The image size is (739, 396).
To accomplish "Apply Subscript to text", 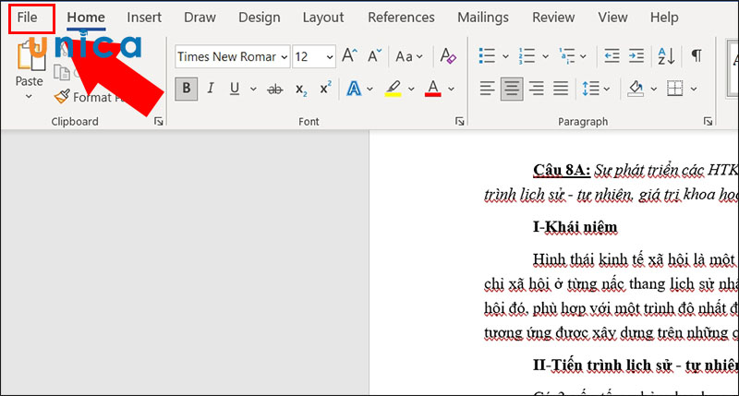I will point(300,89).
